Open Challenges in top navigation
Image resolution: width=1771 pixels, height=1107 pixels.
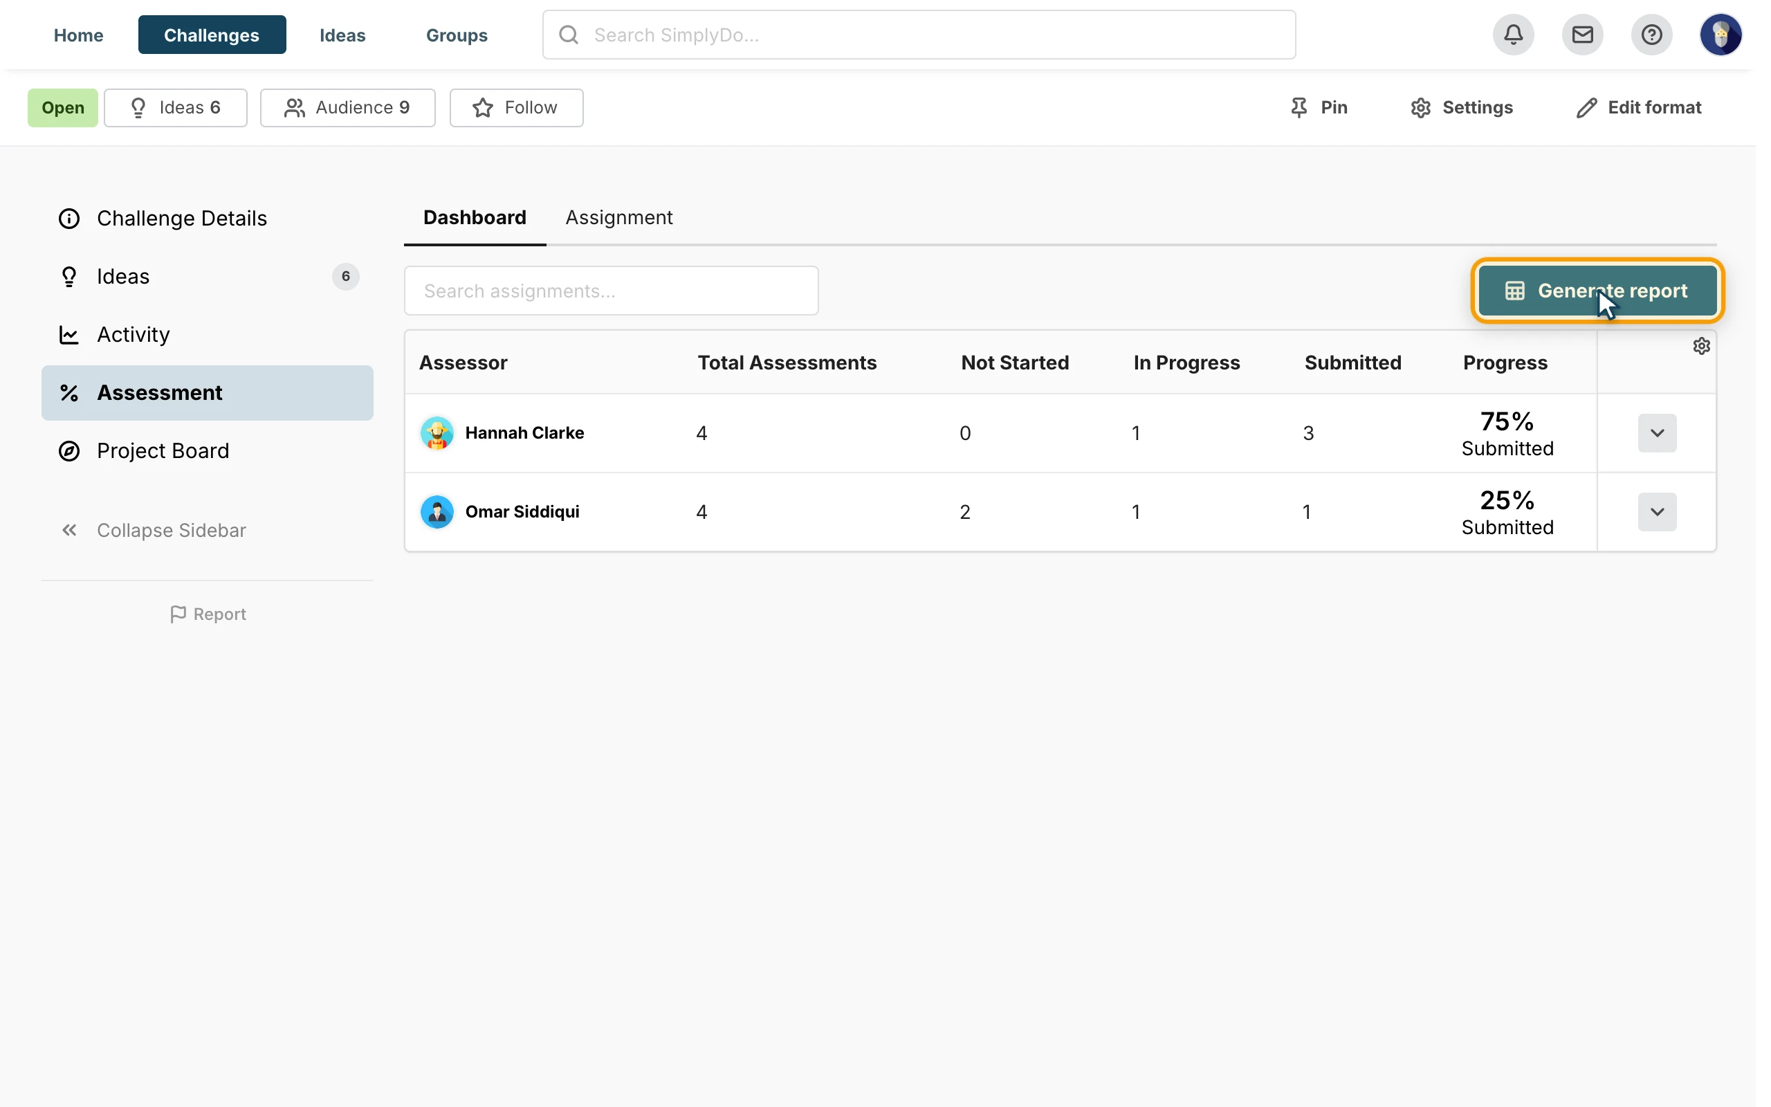tap(212, 35)
